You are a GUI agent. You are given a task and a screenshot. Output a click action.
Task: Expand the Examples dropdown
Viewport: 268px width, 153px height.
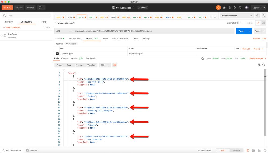pos(234,23)
